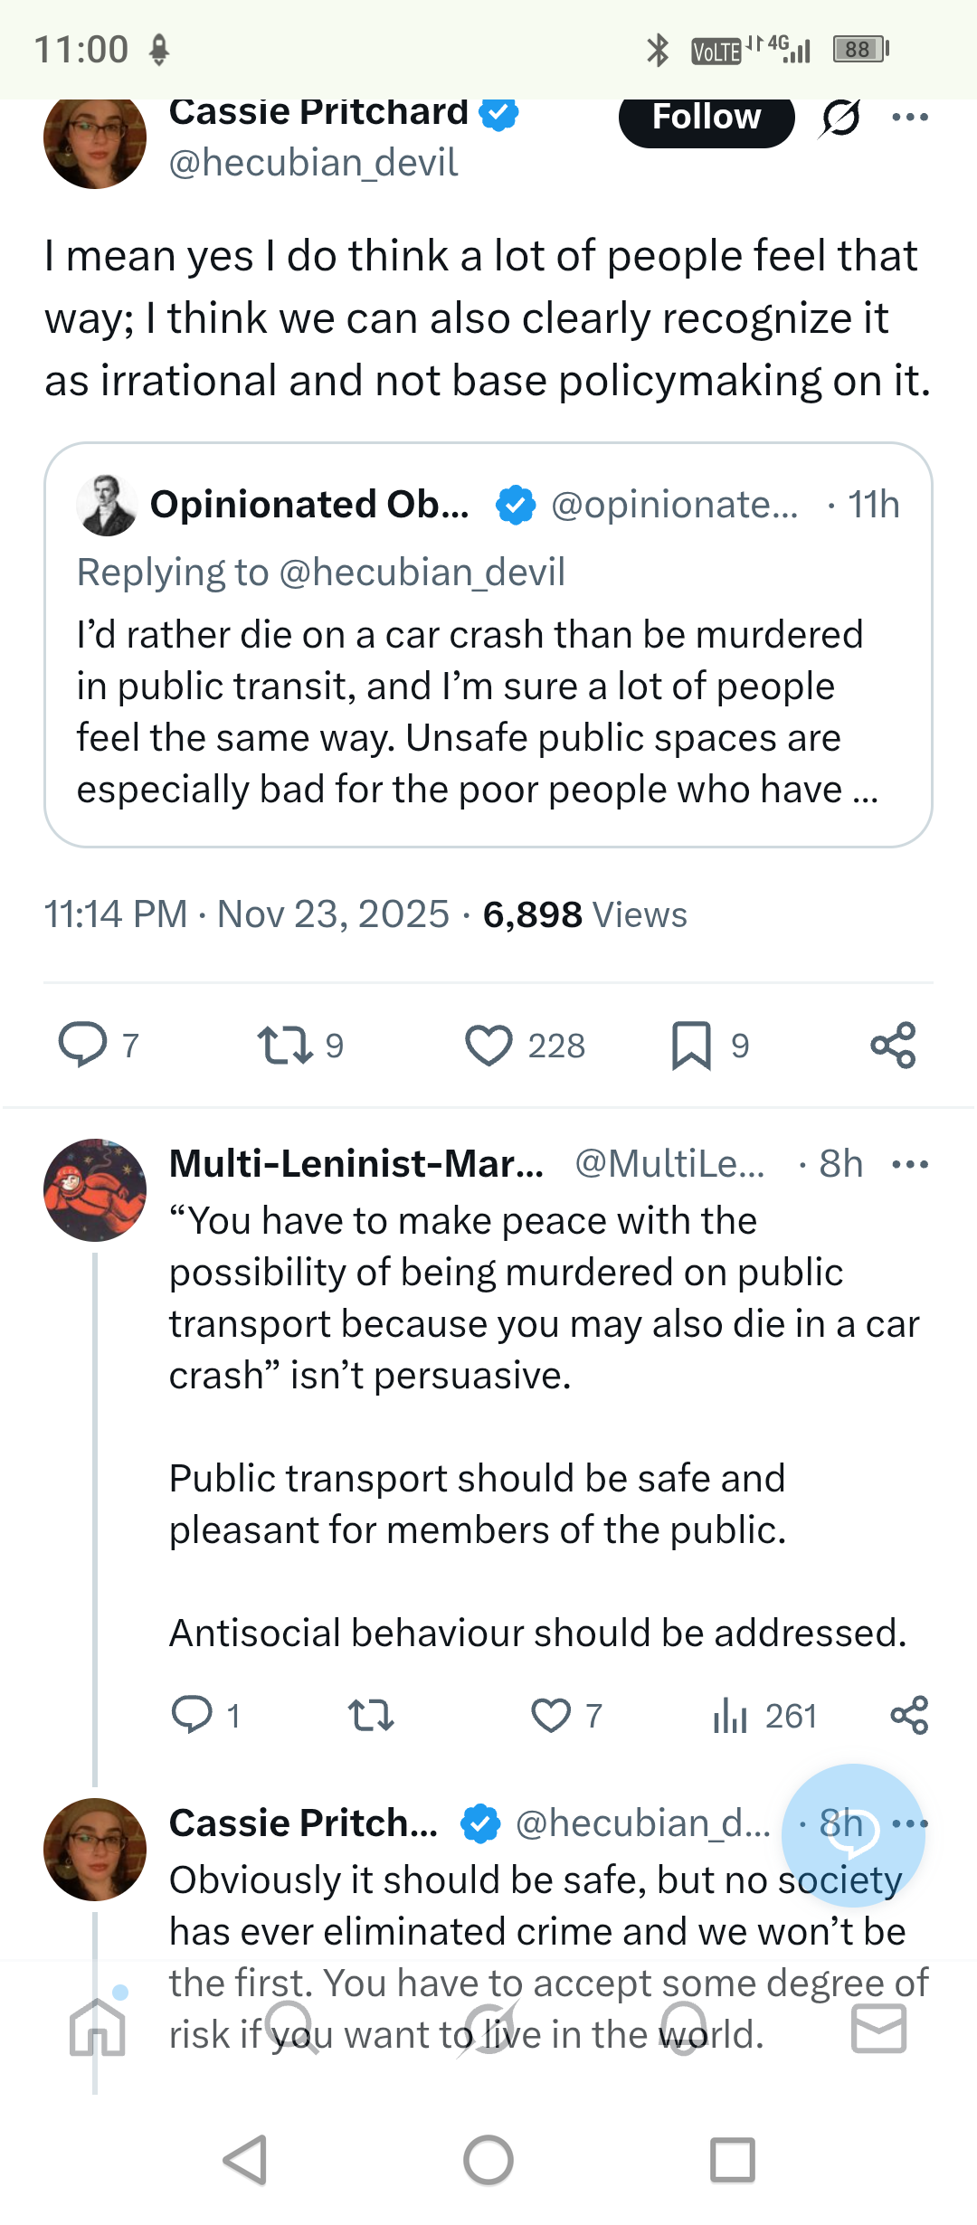This screenshot has width=977, height=2225.
Task: Repost Cassie Pritchard's main post
Action: pos(285,1045)
